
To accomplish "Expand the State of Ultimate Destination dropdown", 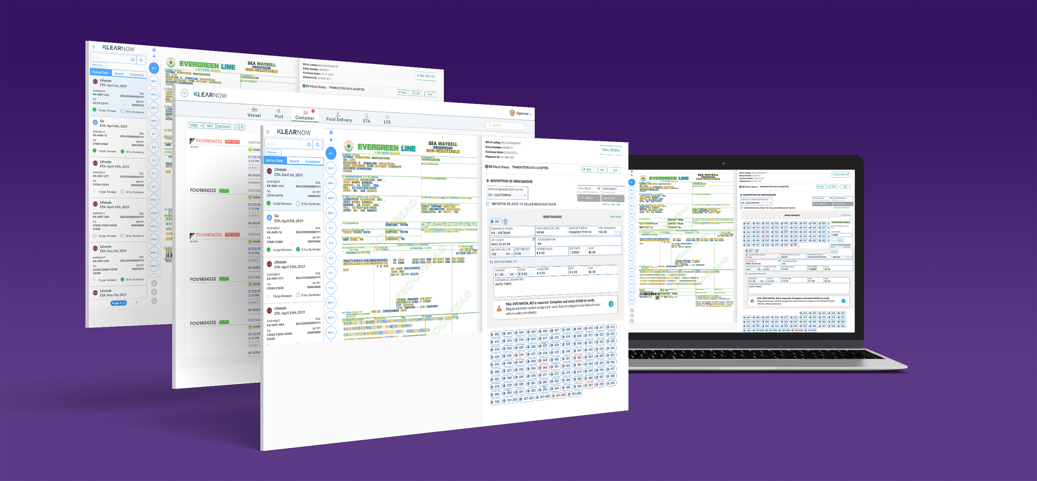I will [525, 195].
